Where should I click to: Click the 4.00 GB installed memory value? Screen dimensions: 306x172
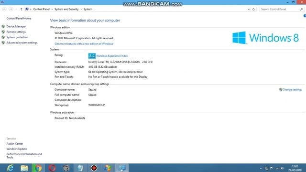(102, 67)
